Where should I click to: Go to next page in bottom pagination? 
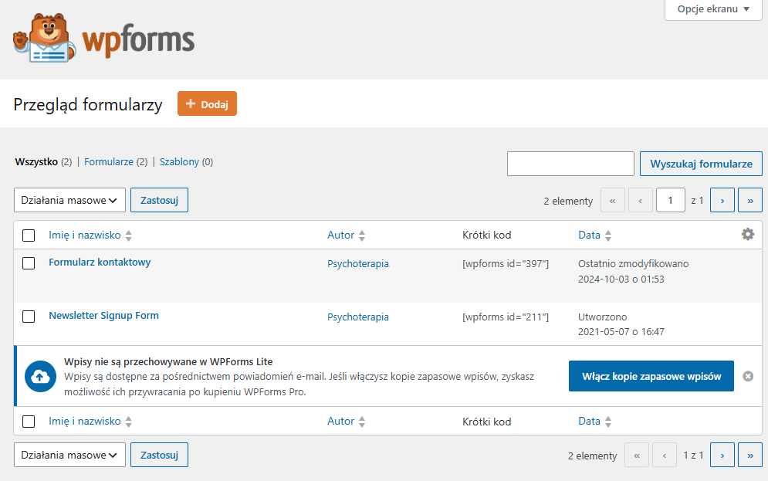point(722,455)
